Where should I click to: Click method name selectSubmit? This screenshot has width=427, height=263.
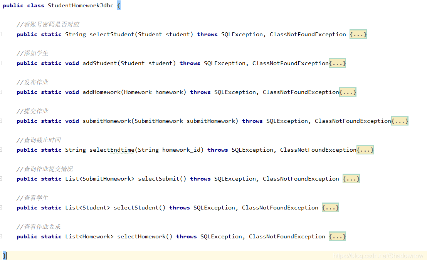[159, 179]
